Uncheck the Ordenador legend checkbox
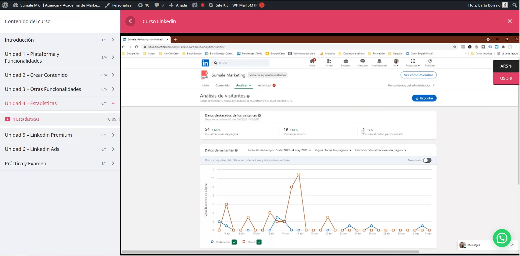 pos(234,242)
